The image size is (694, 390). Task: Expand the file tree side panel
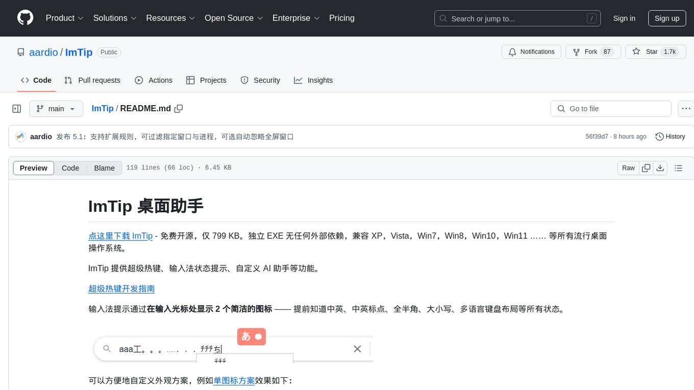pyautogui.click(x=17, y=109)
